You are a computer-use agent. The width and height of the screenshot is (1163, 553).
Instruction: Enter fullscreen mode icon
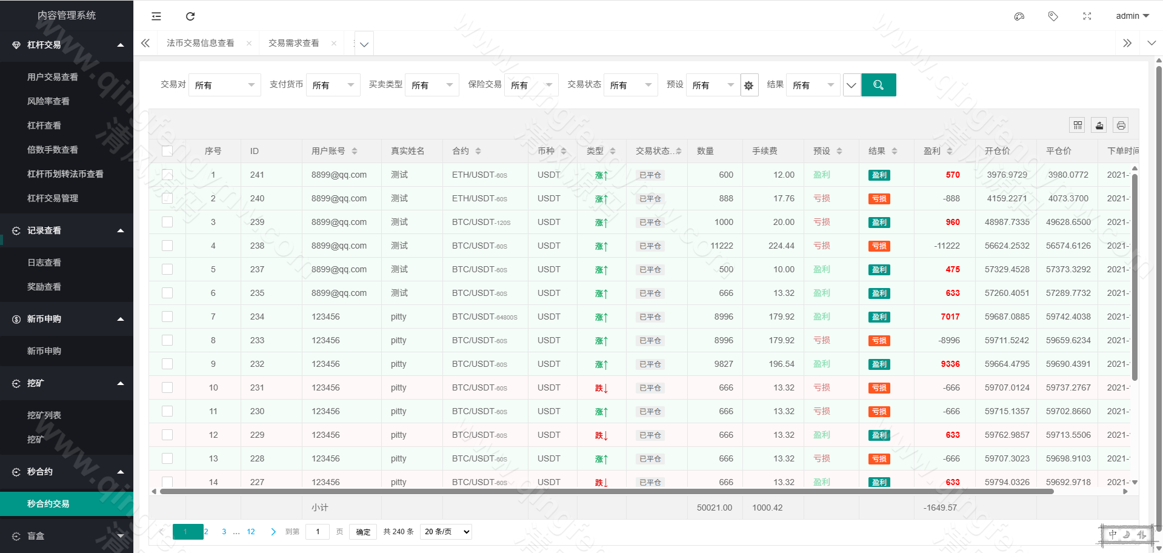(x=1087, y=16)
